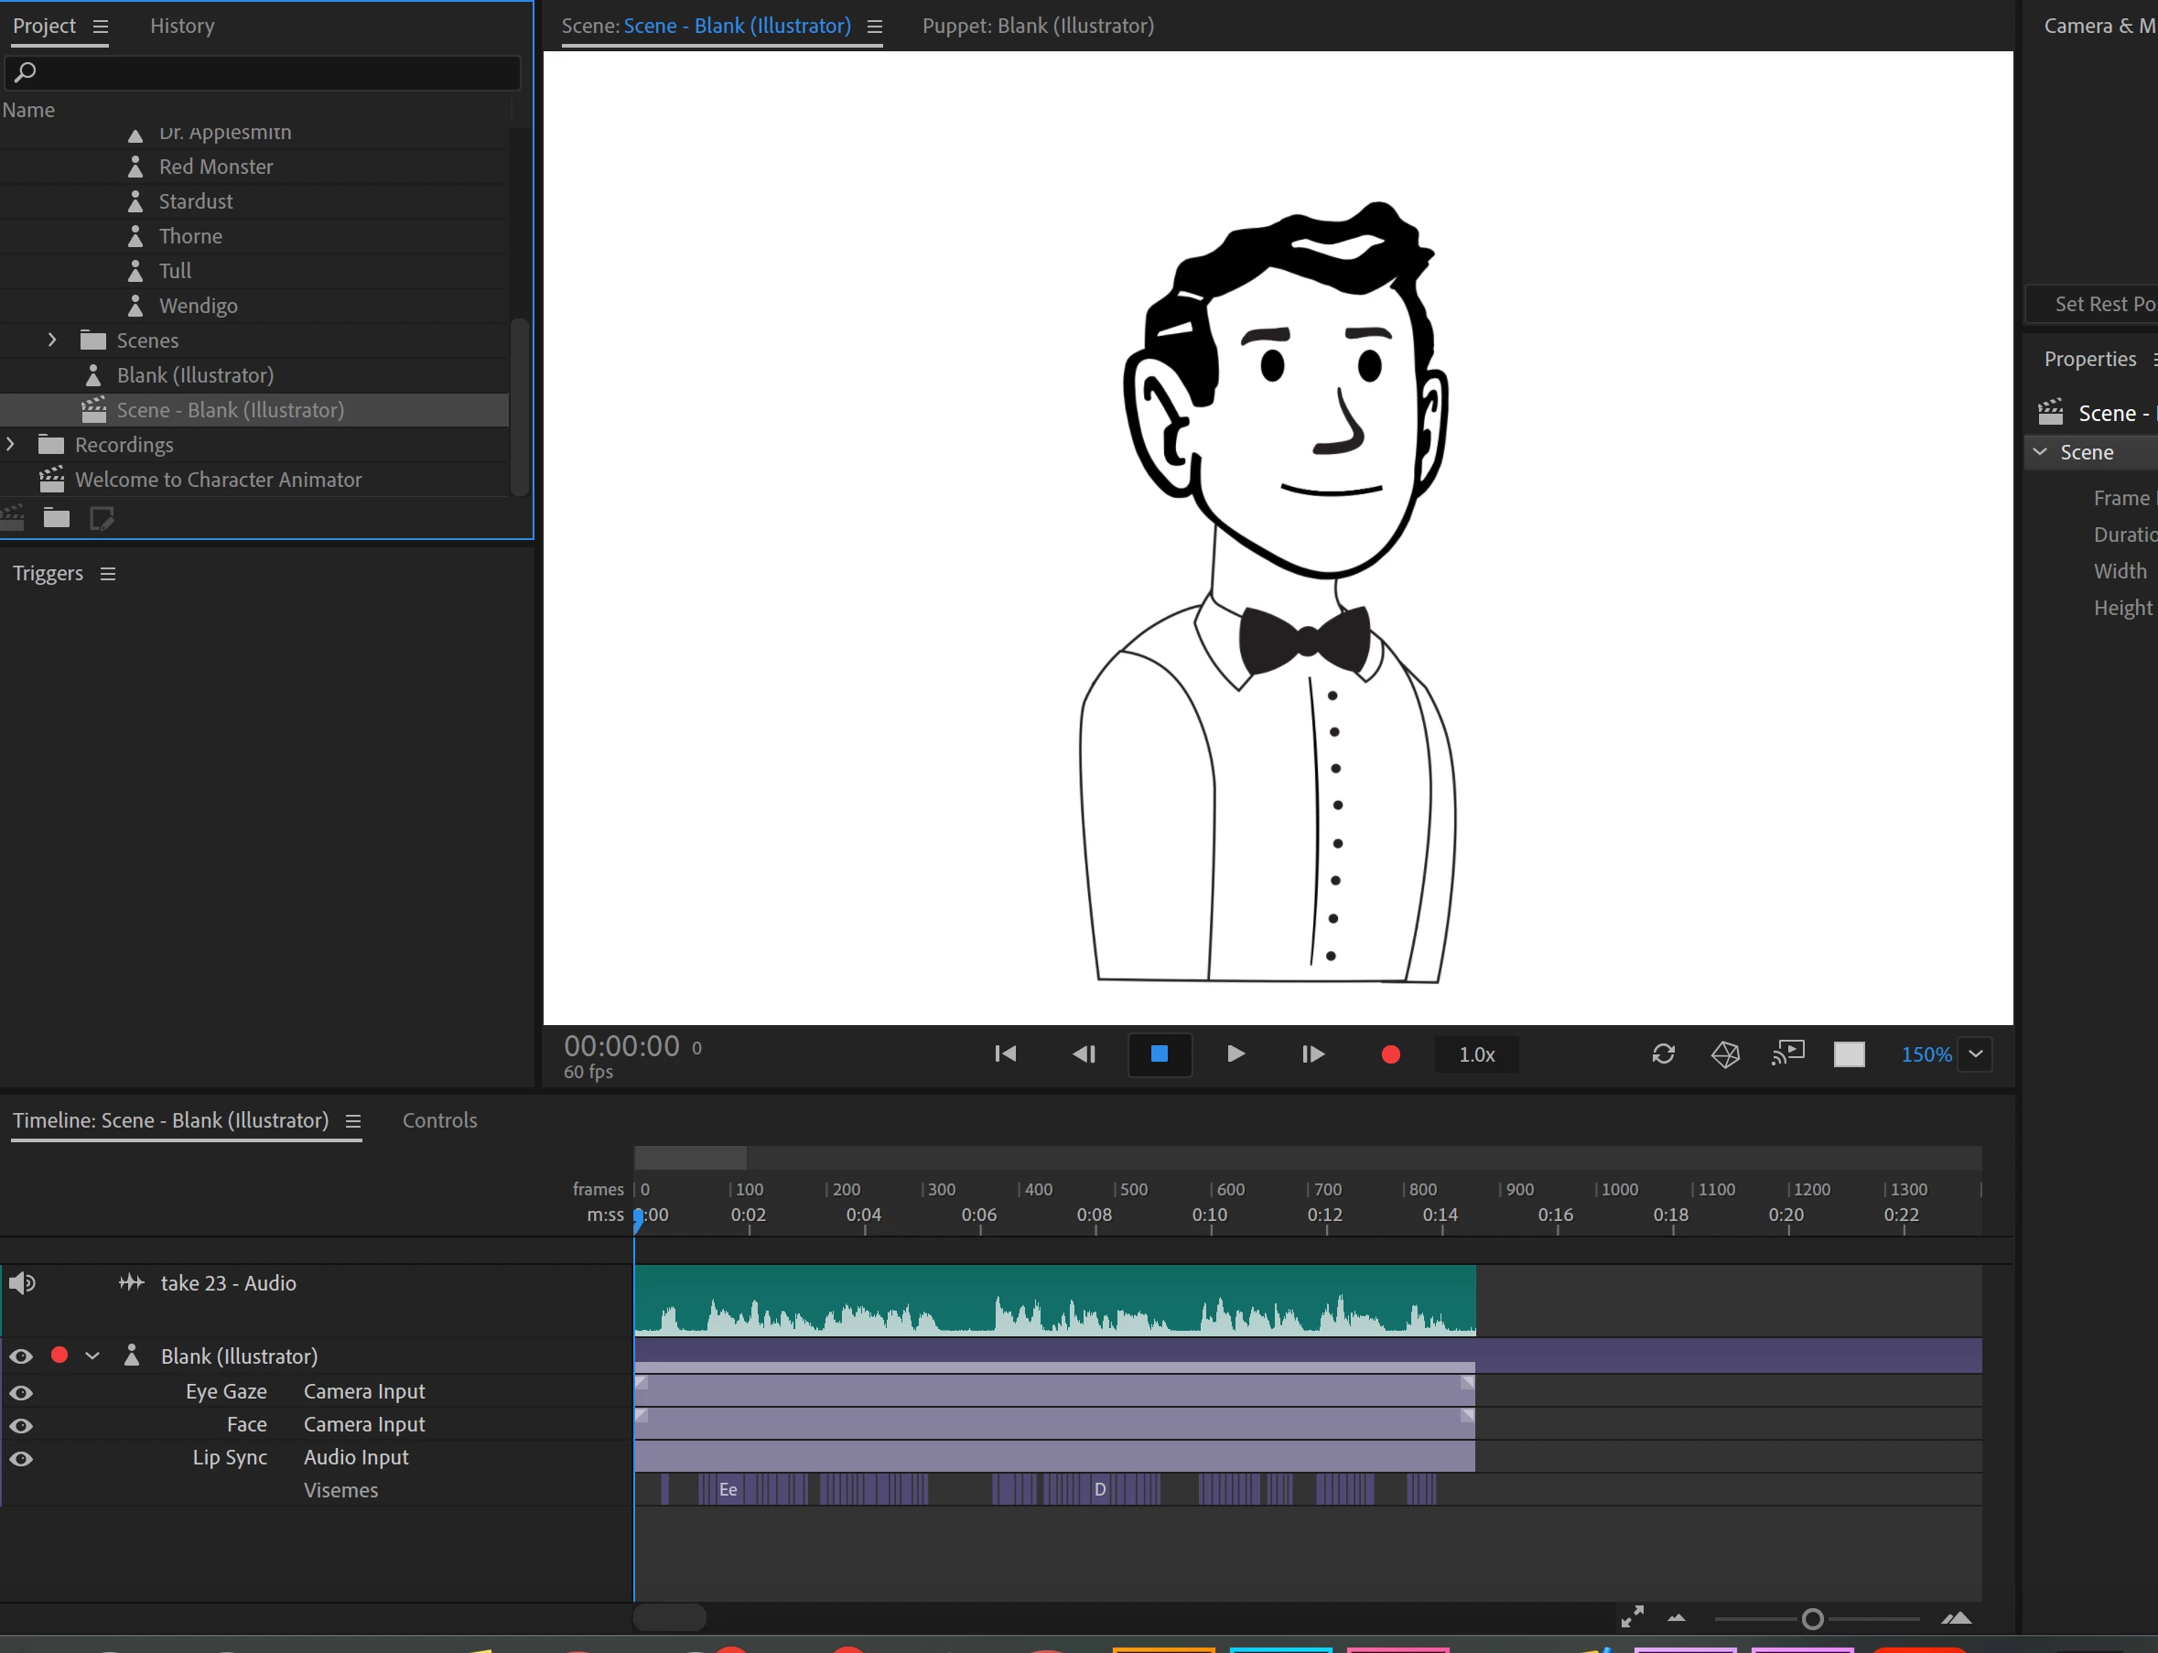The width and height of the screenshot is (2158, 1653).
Task: Click the play button
Action: [x=1235, y=1053]
